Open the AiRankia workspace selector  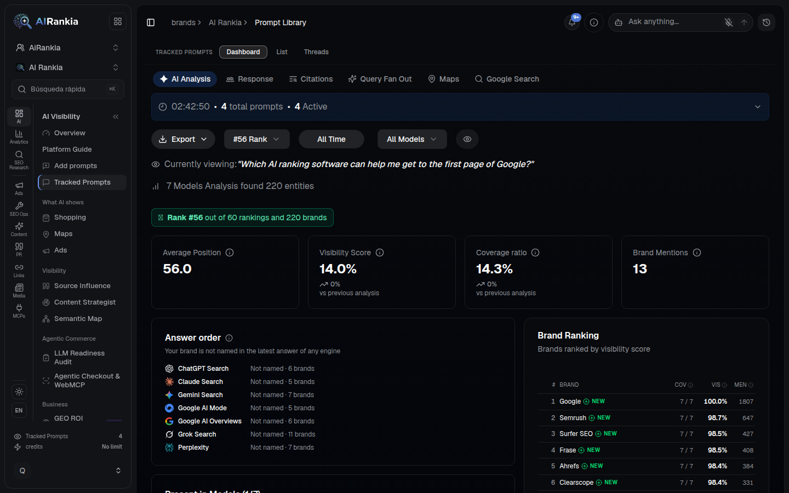68,48
